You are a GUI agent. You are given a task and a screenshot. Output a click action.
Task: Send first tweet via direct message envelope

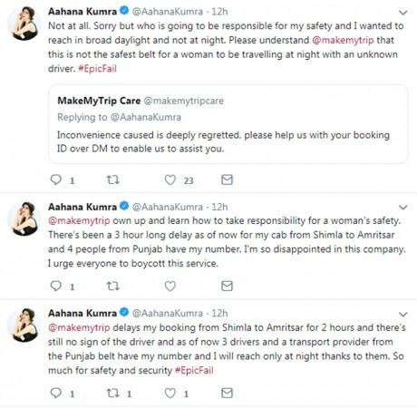click(227, 180)
